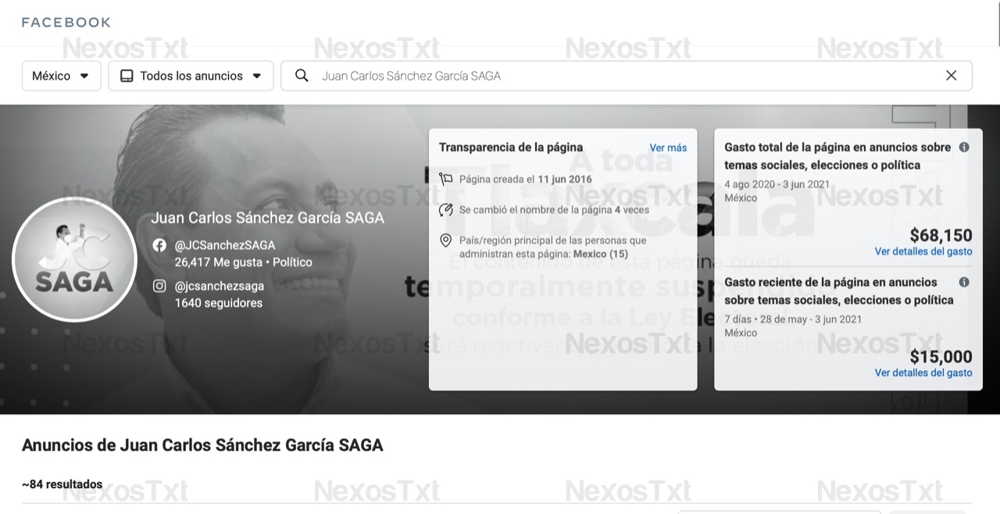
Task: Click the Facebook icon next to @JCSanchezSAGA
Action: [159, 245]
